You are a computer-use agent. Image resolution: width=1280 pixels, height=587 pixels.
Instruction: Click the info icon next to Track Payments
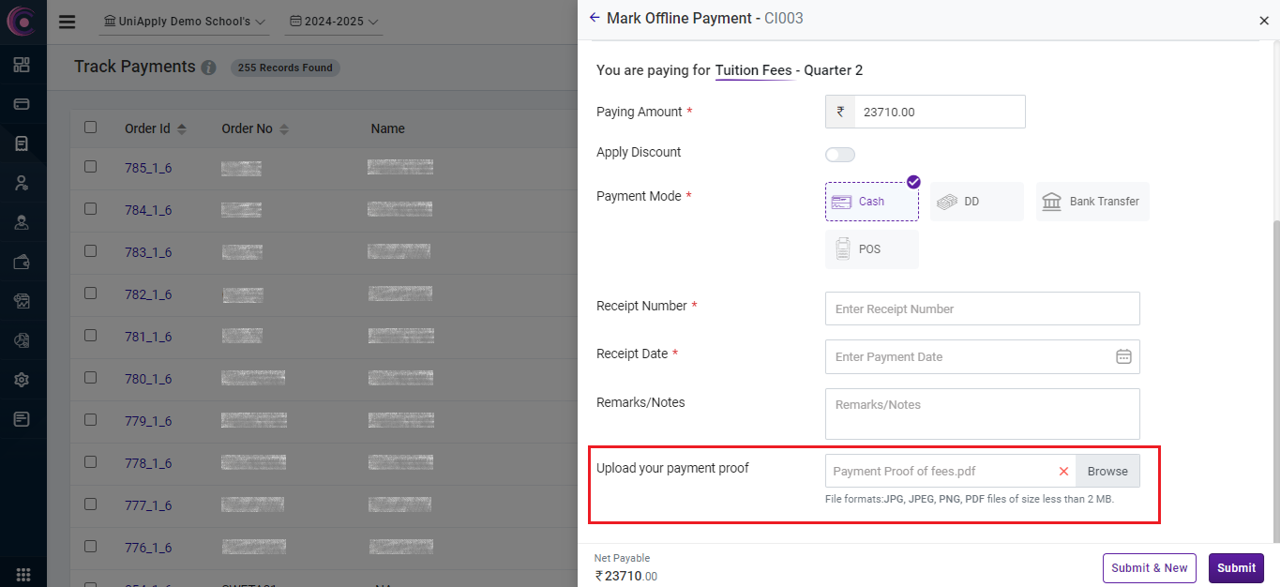click(208, 68)
